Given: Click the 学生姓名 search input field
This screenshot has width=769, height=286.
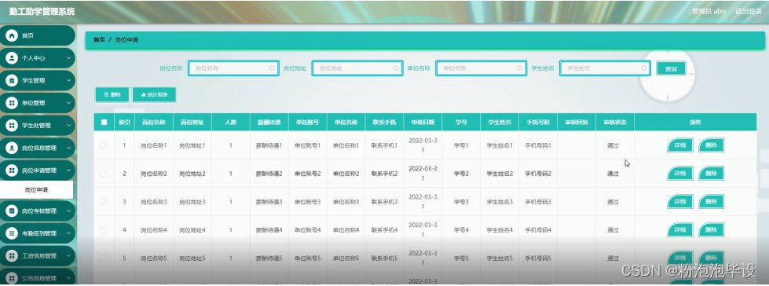Looking at the screenshot, I should [x=605, y=68].
